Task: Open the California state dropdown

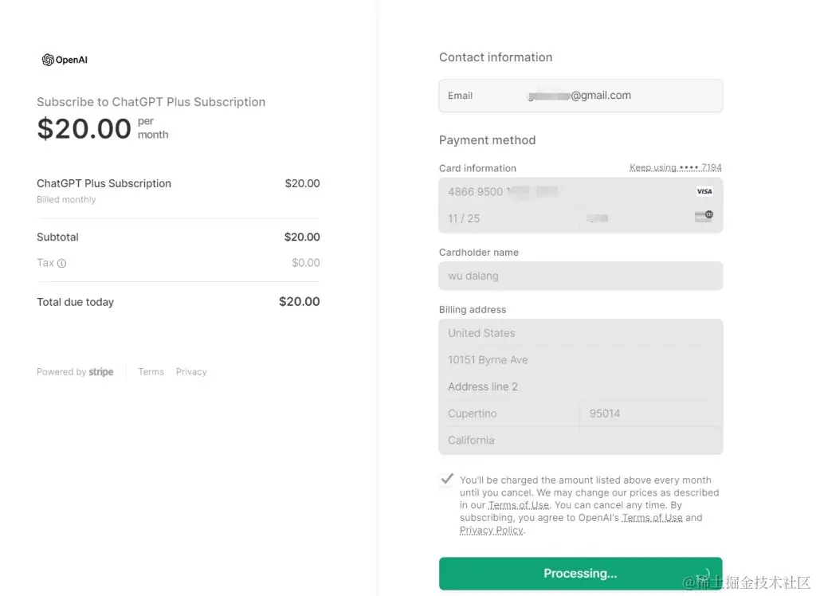Action: (580, 440)
